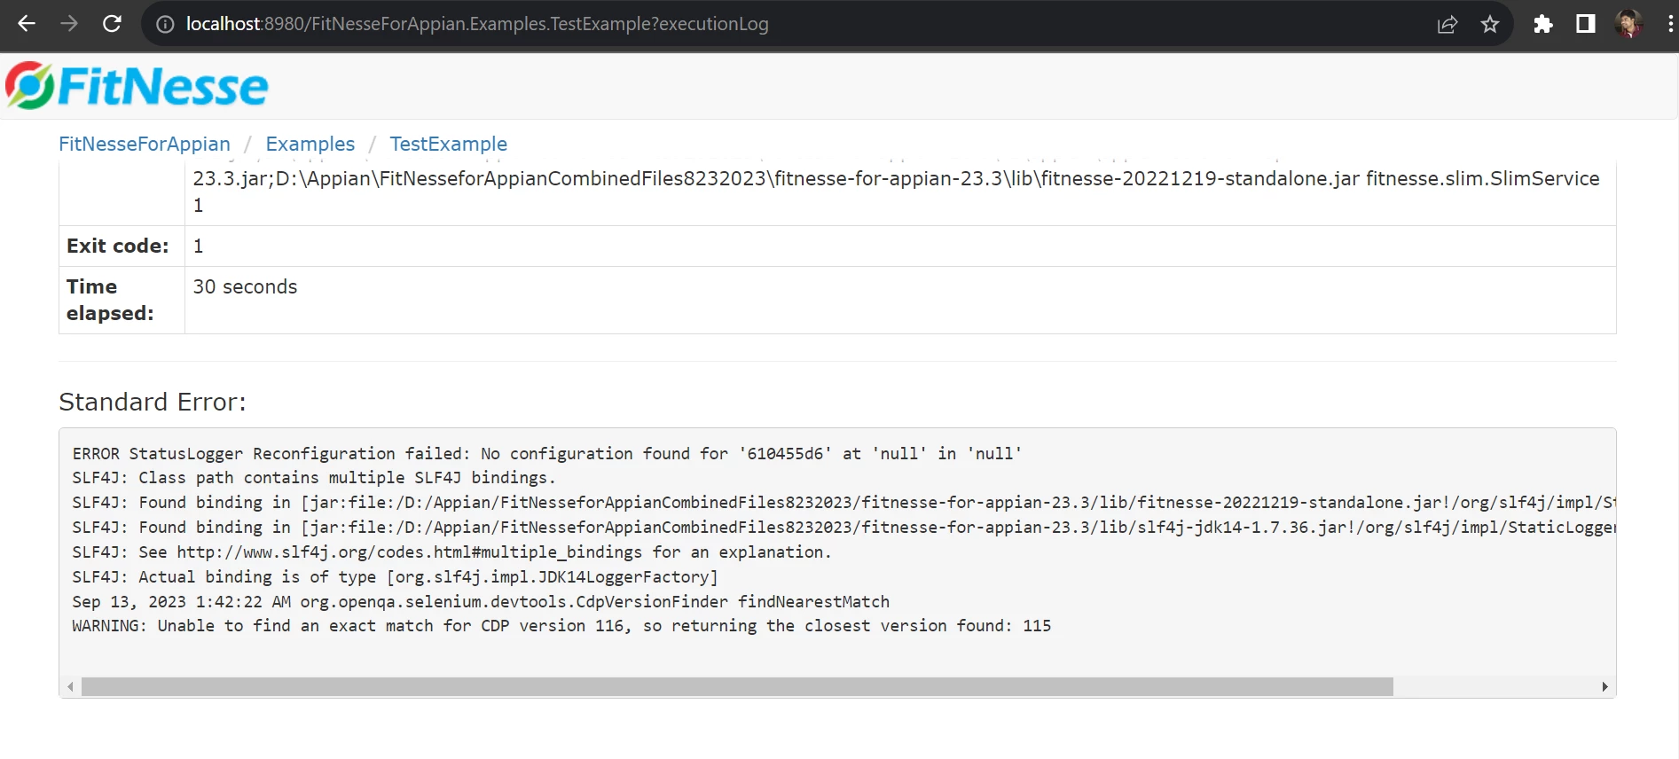The width and height of the screenshot is (1679, 759).
Task: Share this page icon
Action: [x=1448, y=24]
